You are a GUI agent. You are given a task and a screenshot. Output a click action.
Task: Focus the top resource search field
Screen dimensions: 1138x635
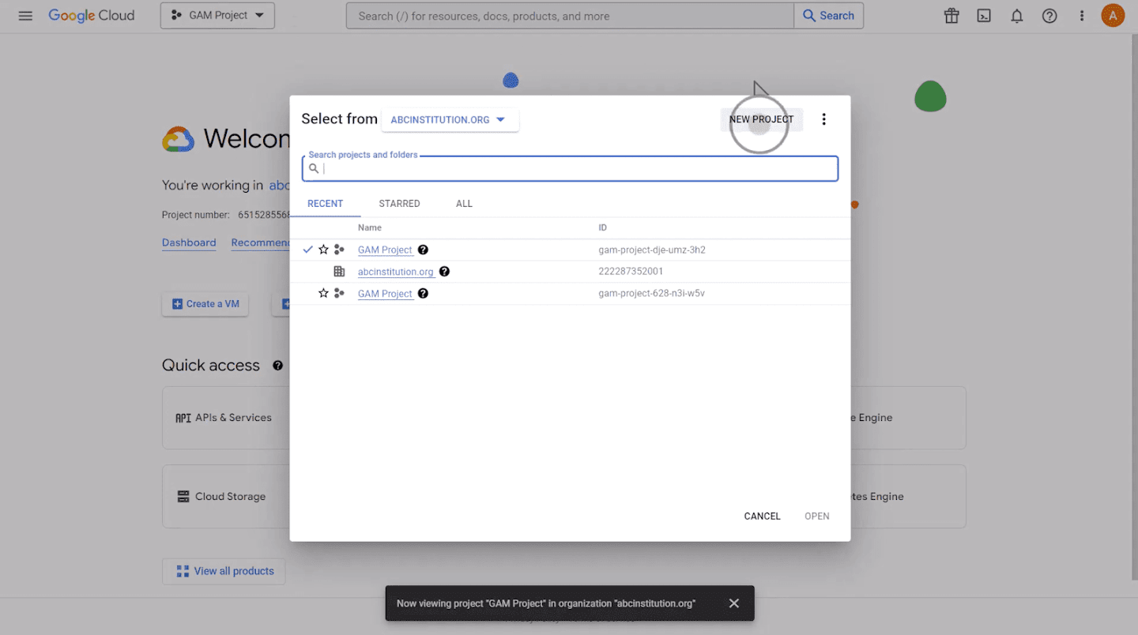(x=570, y=16)
